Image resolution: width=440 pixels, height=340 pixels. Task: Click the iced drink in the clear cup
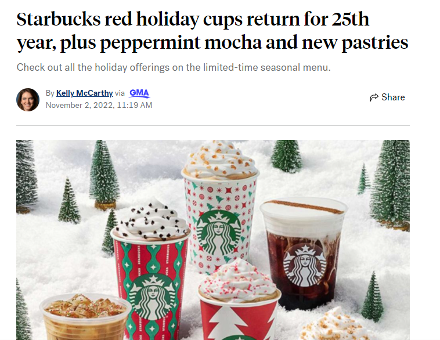tap(85, 317)
